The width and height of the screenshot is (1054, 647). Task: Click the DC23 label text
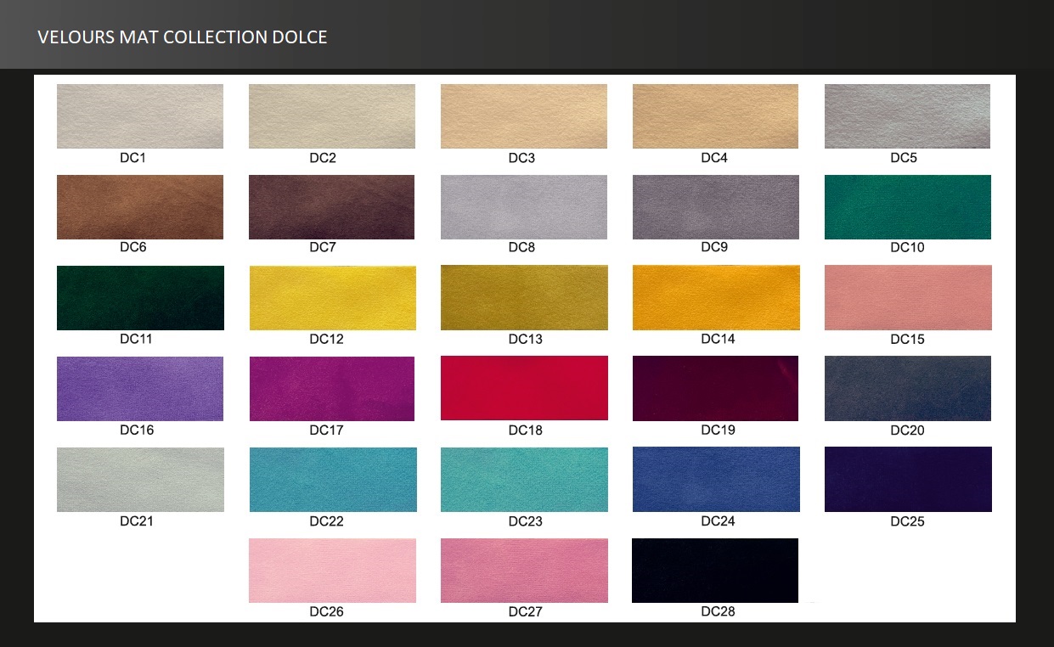point(525,521)
